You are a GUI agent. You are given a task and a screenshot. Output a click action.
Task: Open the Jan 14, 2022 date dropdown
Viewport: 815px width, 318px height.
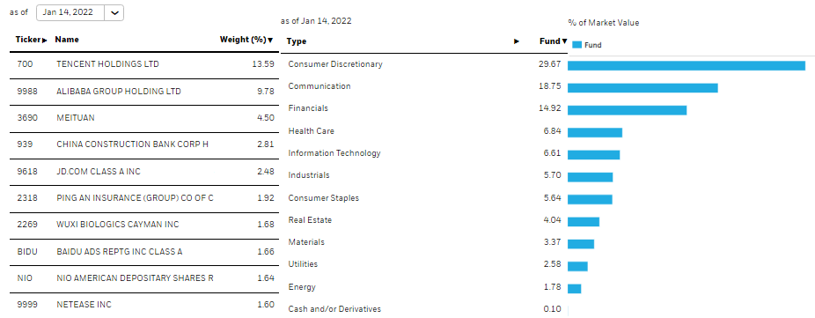(x=80, y=12)
